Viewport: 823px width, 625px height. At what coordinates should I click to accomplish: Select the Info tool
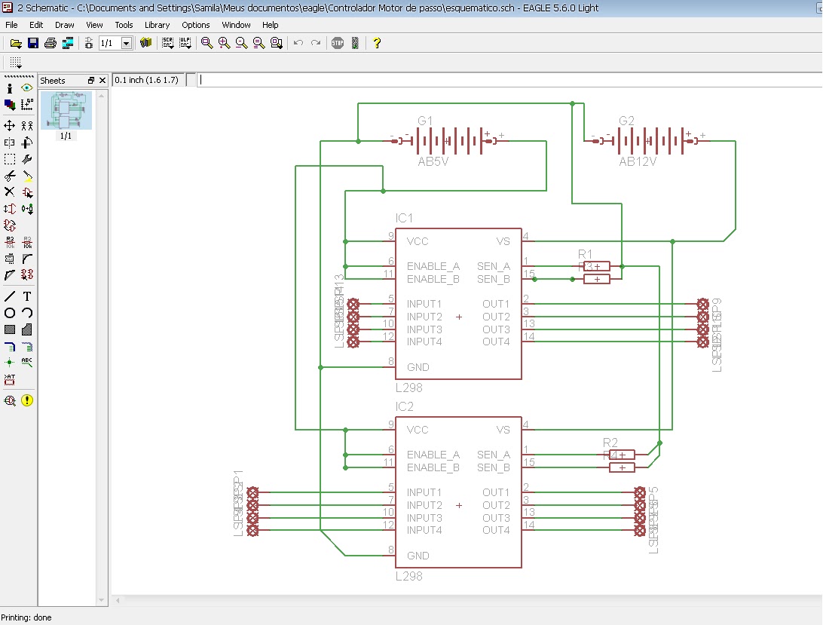10,88
